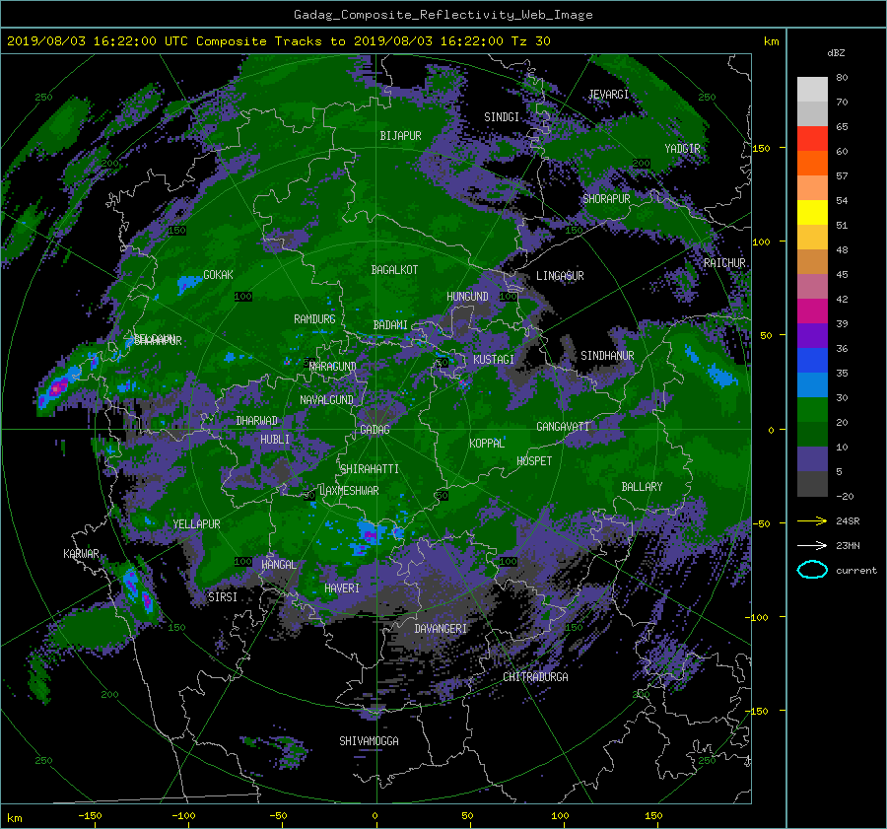
Task: Choose the indigo 10 dBZ legend swatch
Action: point(812,459)
